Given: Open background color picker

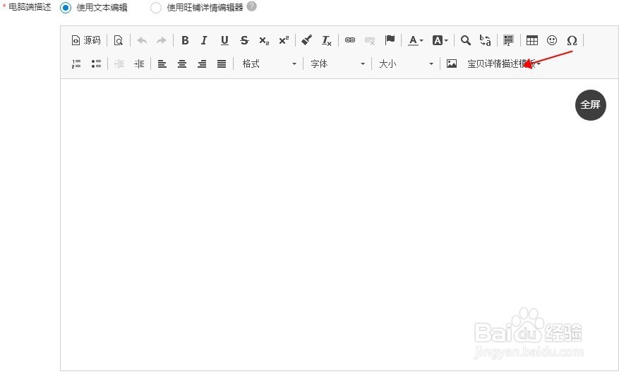Looking at the screenshot, I should pos(440,40).
